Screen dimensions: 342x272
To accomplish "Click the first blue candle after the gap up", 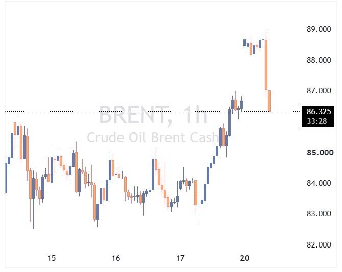I will pos(245,42).
